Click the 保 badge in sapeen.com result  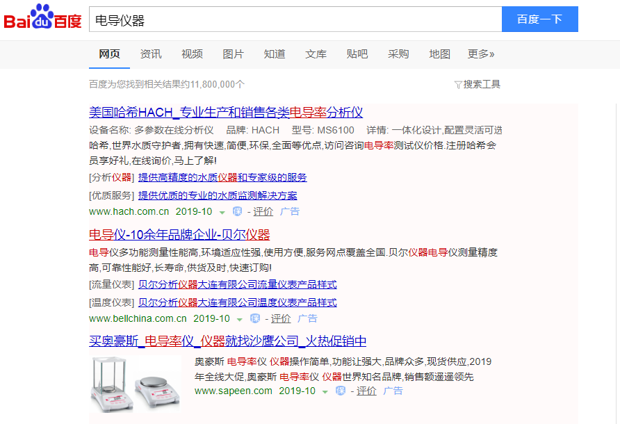[341, 391]
